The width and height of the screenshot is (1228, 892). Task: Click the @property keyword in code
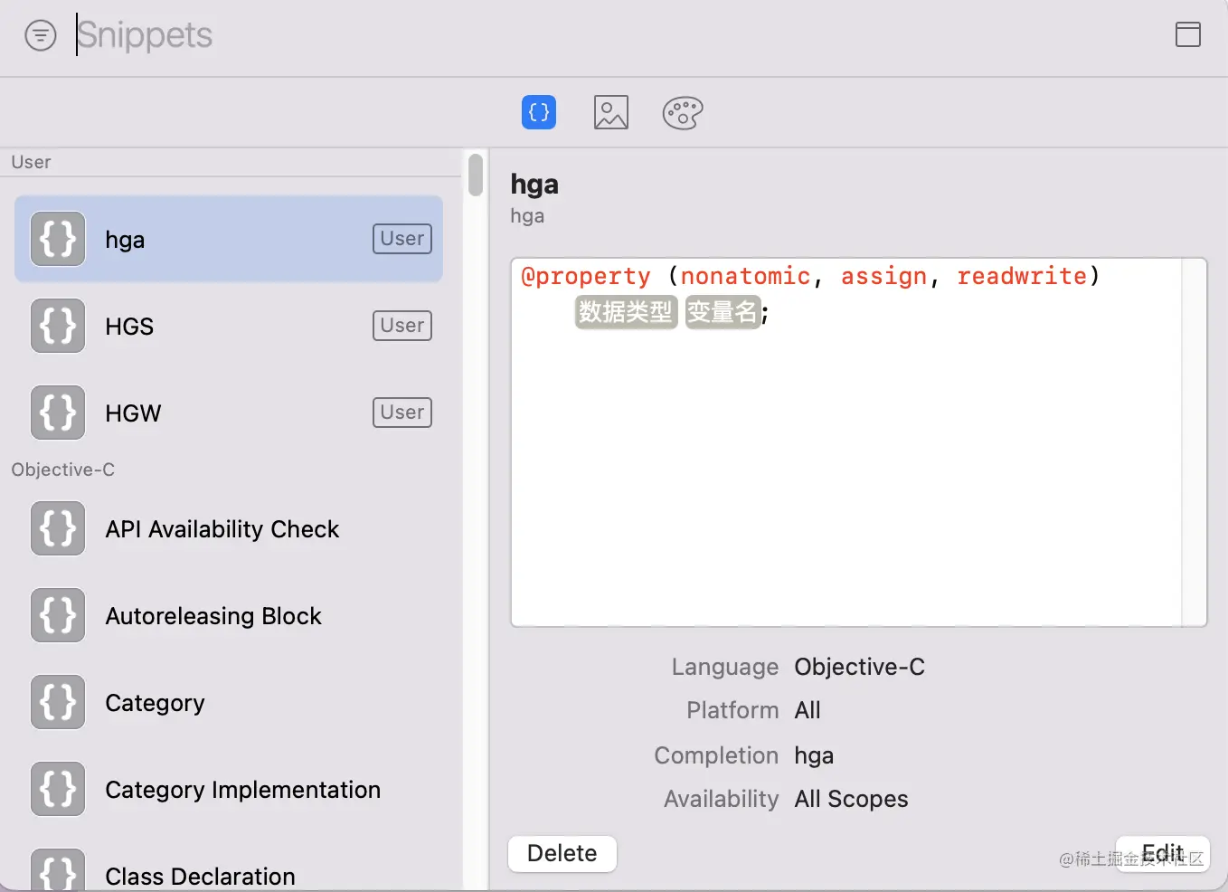pos(586,276)
